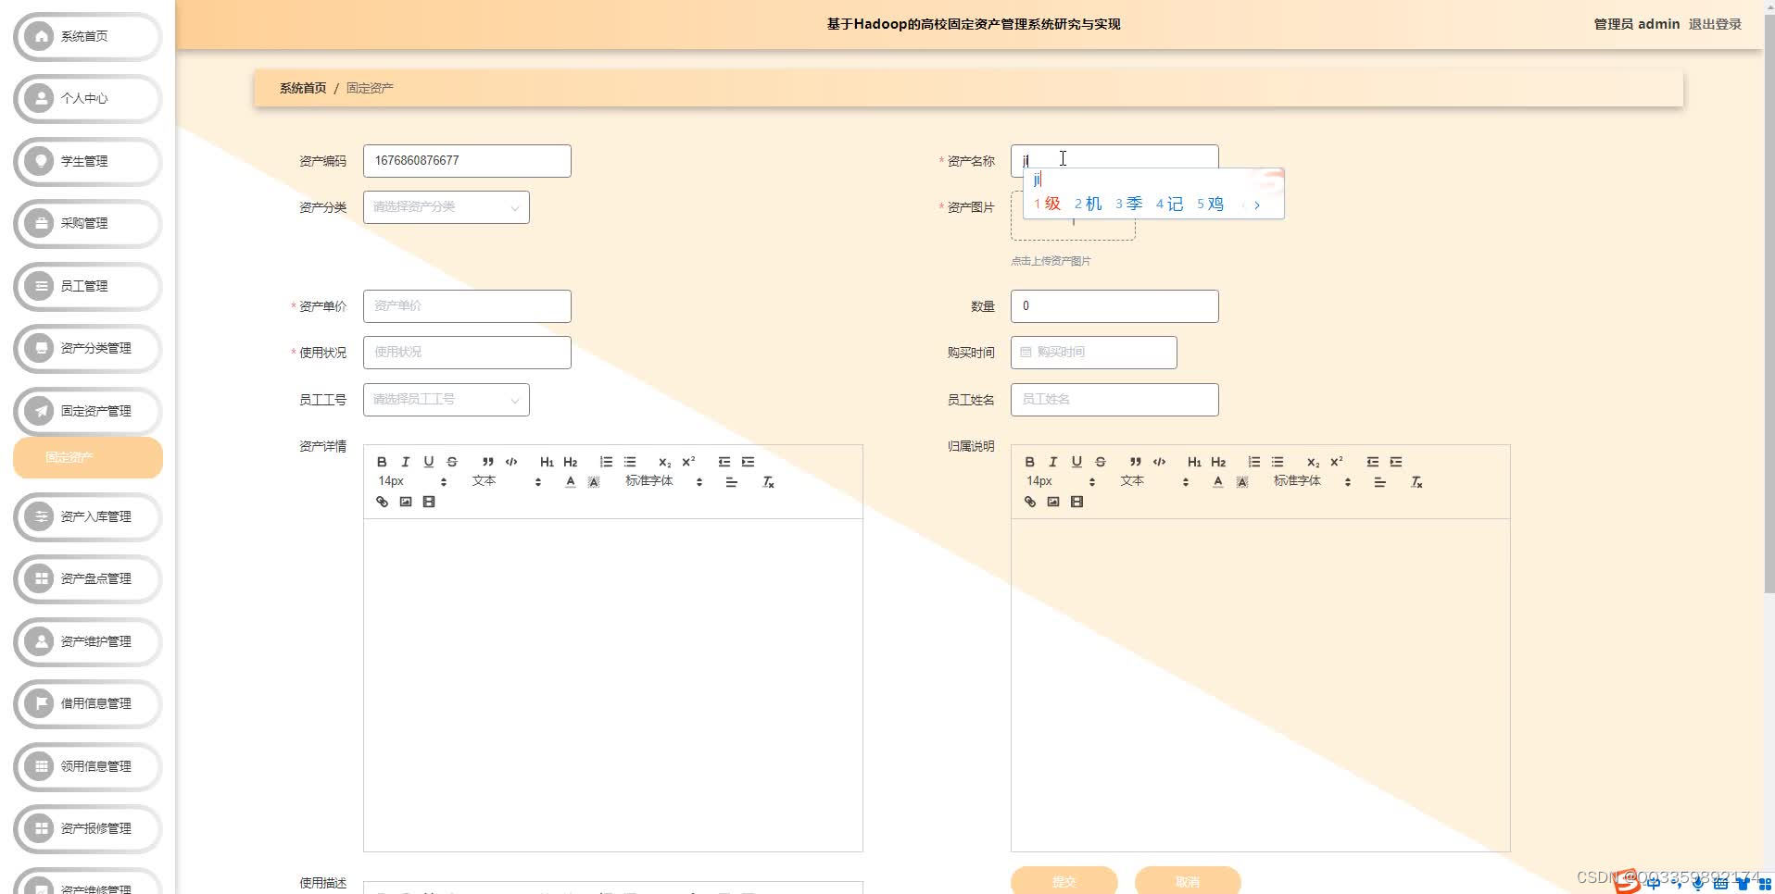Pick text color in 归属说明 editor
1775x894 pixels.
[1218, 482]
